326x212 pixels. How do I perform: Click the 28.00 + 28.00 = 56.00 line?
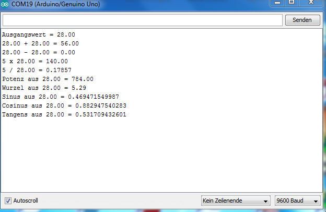point(40,43)
